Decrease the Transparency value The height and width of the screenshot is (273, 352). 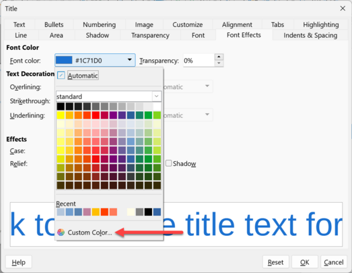pyautogui.click(x=219, y=63)
